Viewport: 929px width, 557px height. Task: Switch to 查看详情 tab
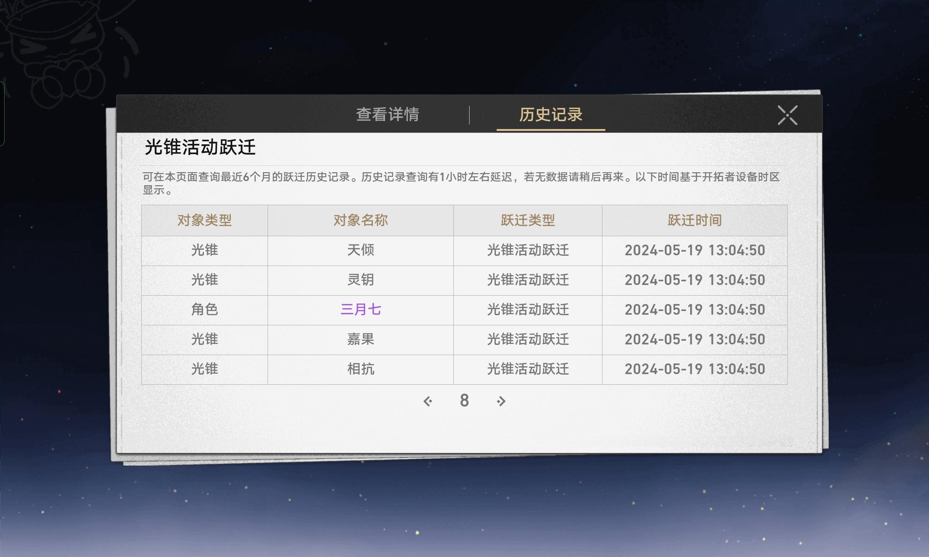[387, 114]
